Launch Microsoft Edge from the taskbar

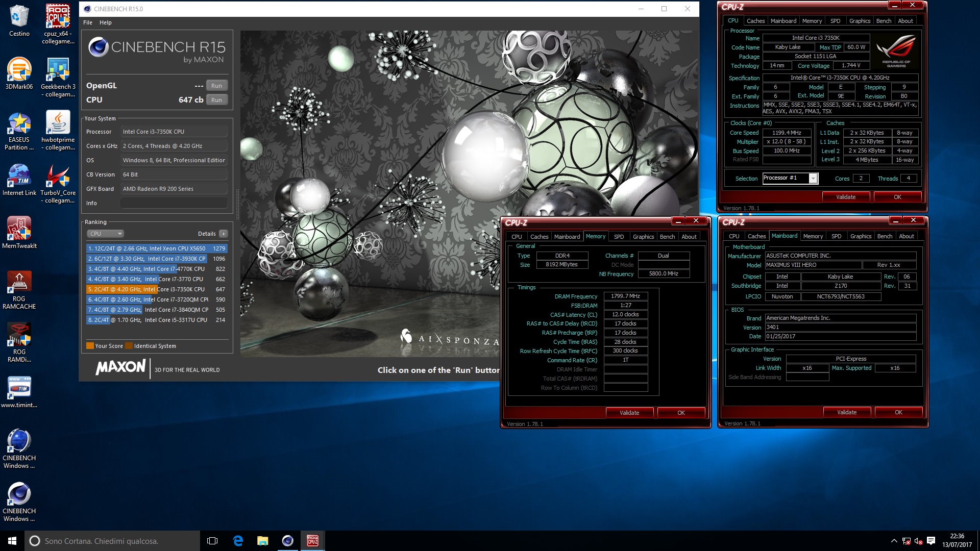click(x=238, y=541)
